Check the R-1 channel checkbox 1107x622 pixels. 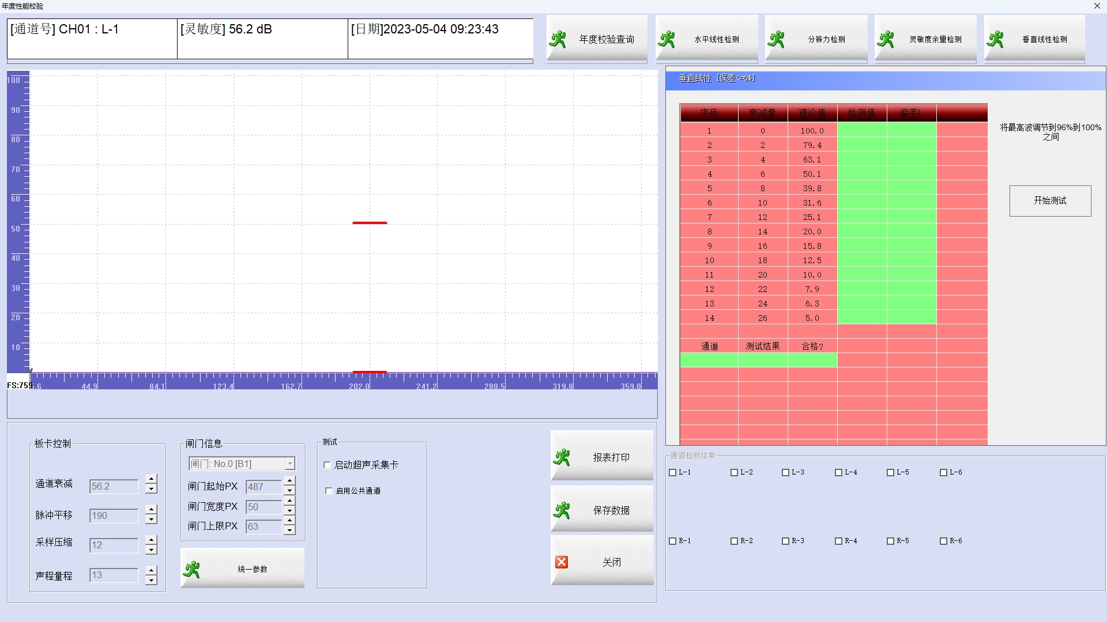click(672, 541)
